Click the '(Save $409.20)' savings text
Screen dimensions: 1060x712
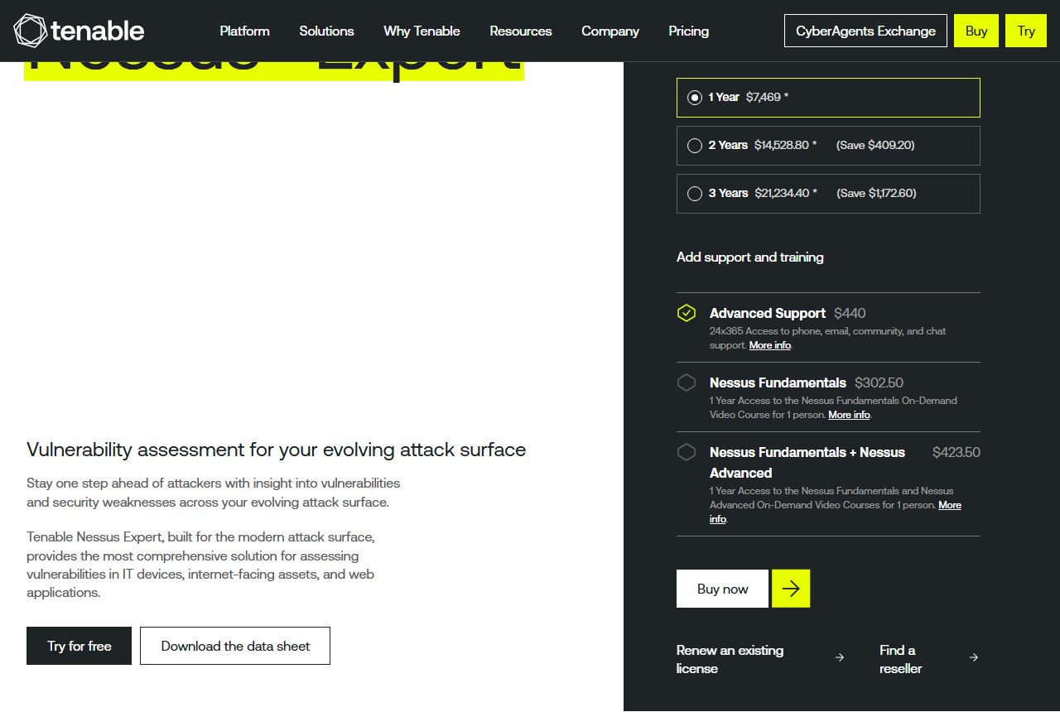pyautogui.click(x=875, y=145)
